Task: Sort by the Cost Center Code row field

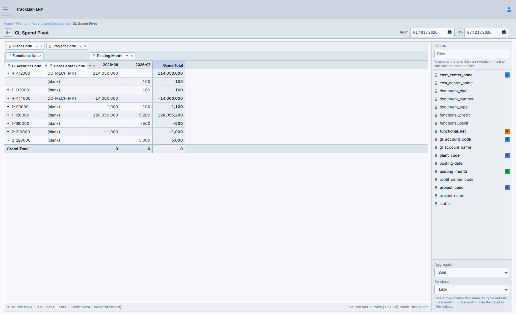Action: (x=69, y=66)
